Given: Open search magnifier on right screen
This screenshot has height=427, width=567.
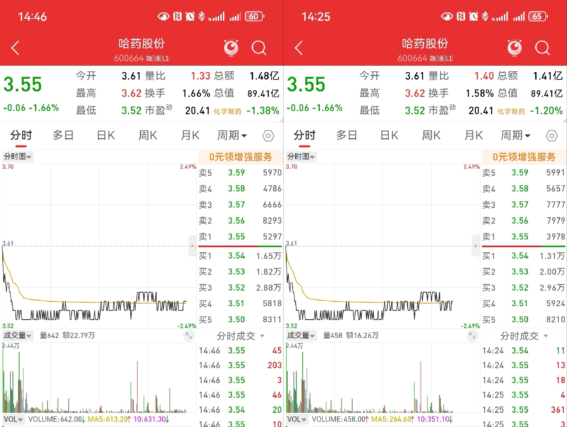Looking at the screenshot, I should tap(542, 48).
